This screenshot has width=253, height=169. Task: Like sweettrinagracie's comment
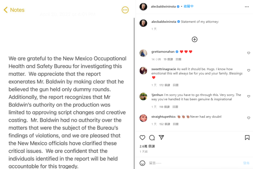coord(248,70)
